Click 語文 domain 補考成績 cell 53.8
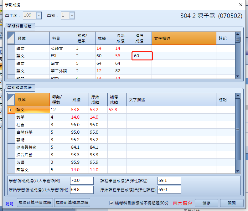This screenshot has height=211, width=248. click(x=117, y=110)
